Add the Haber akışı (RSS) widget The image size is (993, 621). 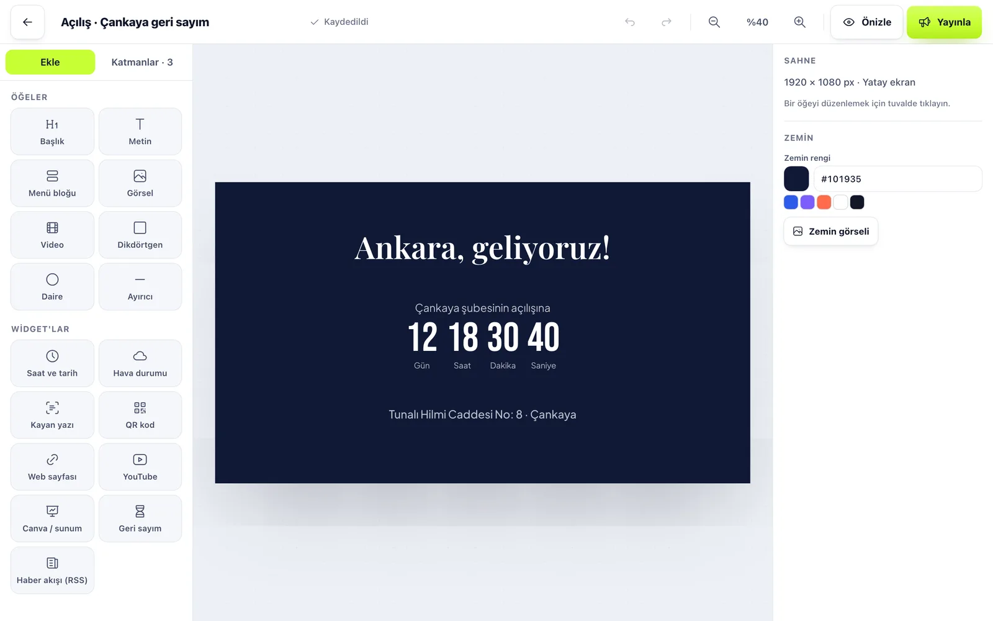point(52,570)
